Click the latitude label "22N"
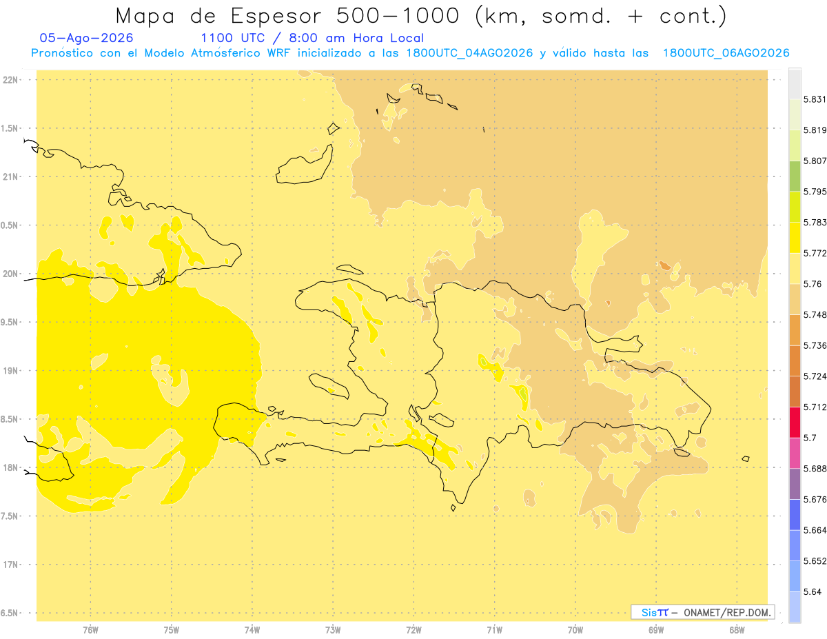The height and width of the screenshot is (639, 827). pyautogui.click(x=10, y=80)
